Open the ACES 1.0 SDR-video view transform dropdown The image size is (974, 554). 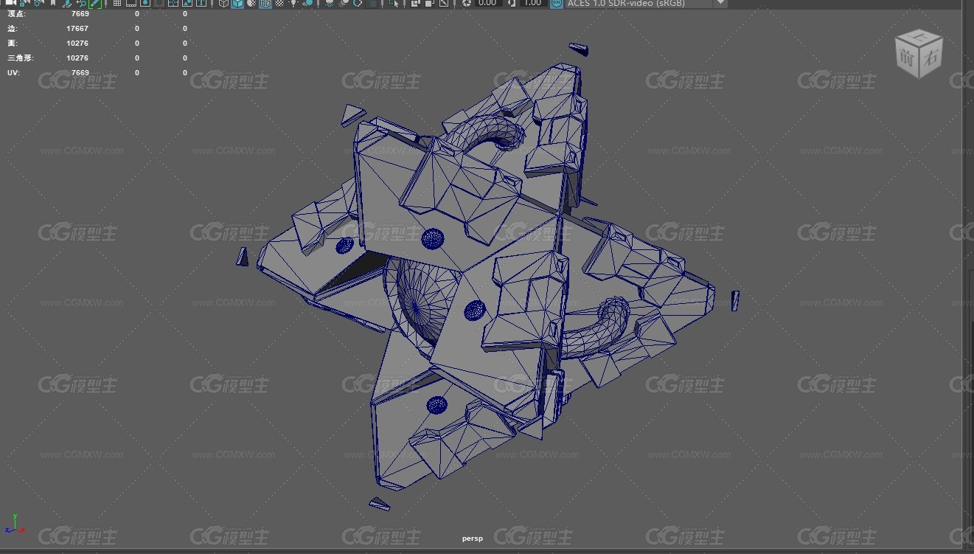pos(647,3)
